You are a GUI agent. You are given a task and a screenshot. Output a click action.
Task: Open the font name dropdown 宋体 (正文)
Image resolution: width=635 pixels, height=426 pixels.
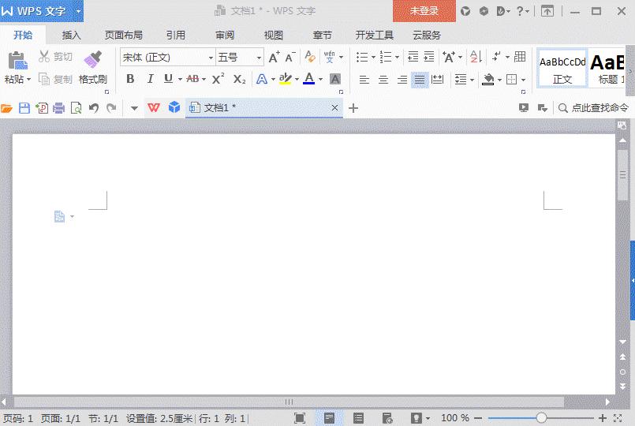point(167,58)
